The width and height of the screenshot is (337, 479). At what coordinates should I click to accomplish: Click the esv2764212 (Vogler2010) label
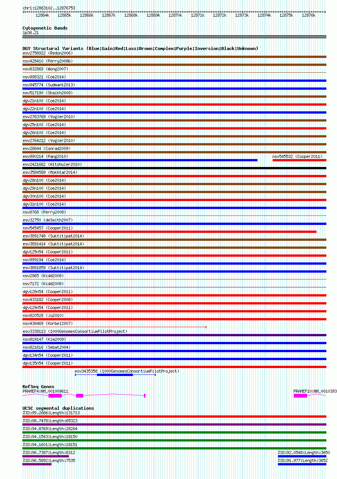49,140
